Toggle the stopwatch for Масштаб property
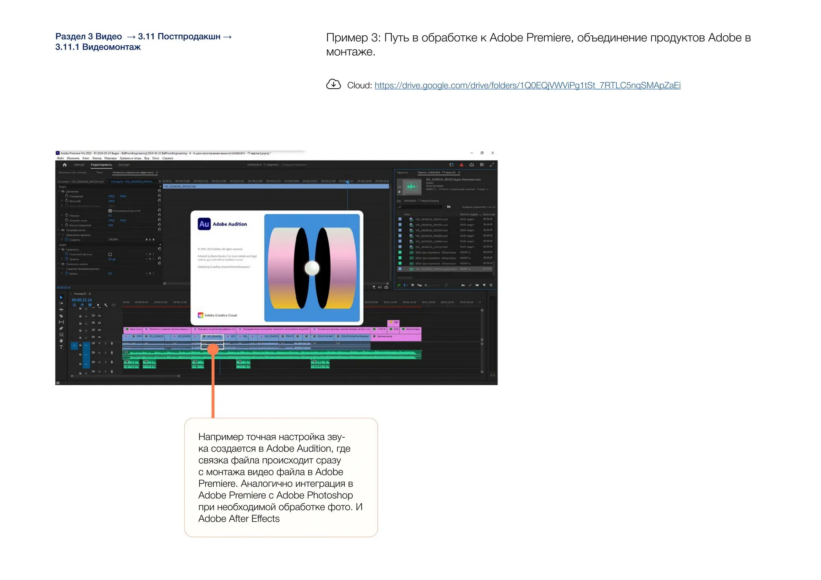The image size is (821, 580). coord(67,201)
